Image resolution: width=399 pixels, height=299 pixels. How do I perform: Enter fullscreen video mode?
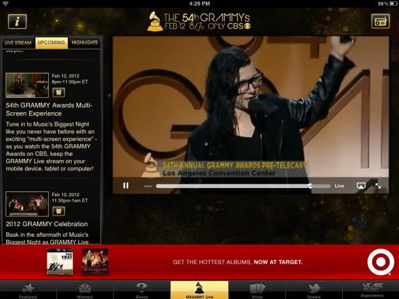pos(378,186)
